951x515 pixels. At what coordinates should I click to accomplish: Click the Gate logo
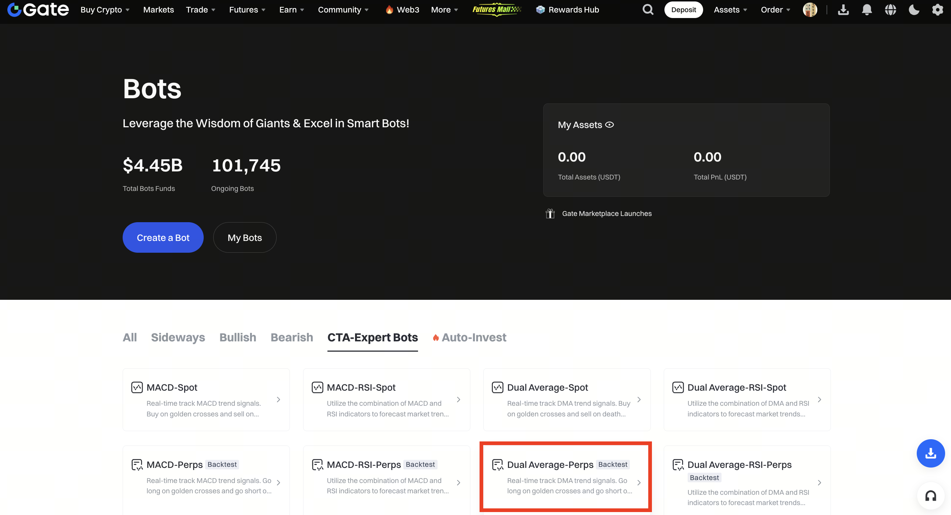(x=38, y=10)
